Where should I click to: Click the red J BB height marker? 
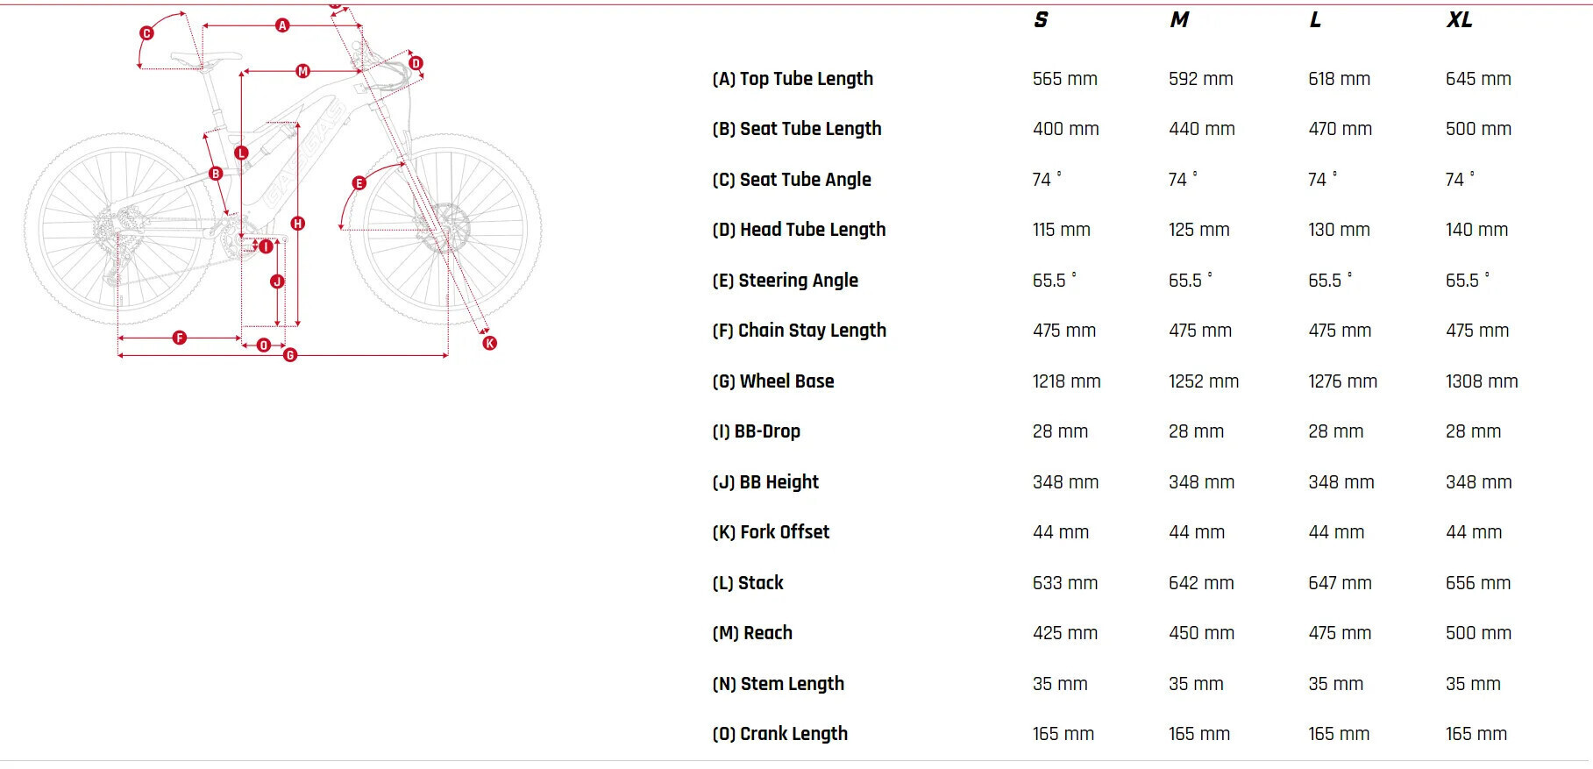tap(277, 281)
